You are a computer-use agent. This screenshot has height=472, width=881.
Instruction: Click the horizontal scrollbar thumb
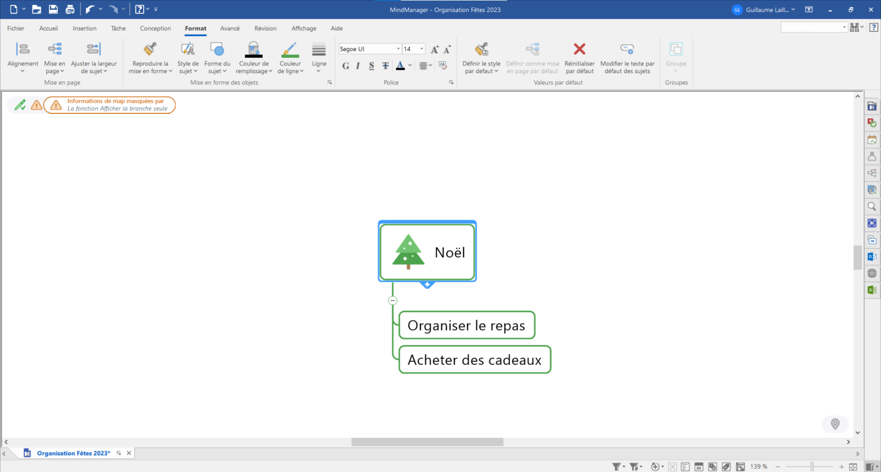tap(427, 442)
